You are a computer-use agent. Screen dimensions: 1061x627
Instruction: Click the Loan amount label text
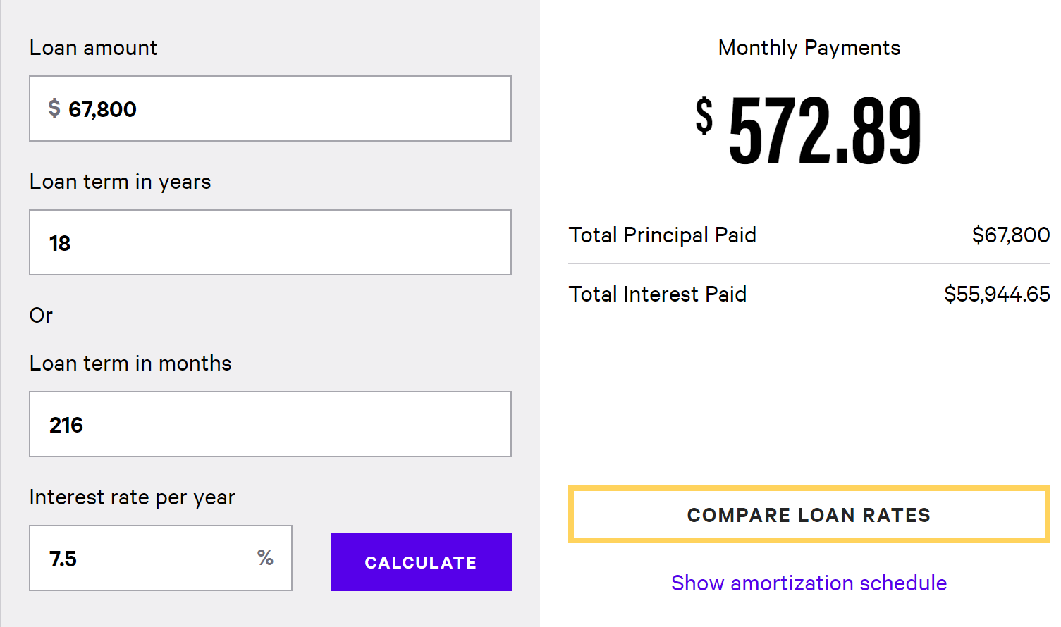(x=93, y=48)
